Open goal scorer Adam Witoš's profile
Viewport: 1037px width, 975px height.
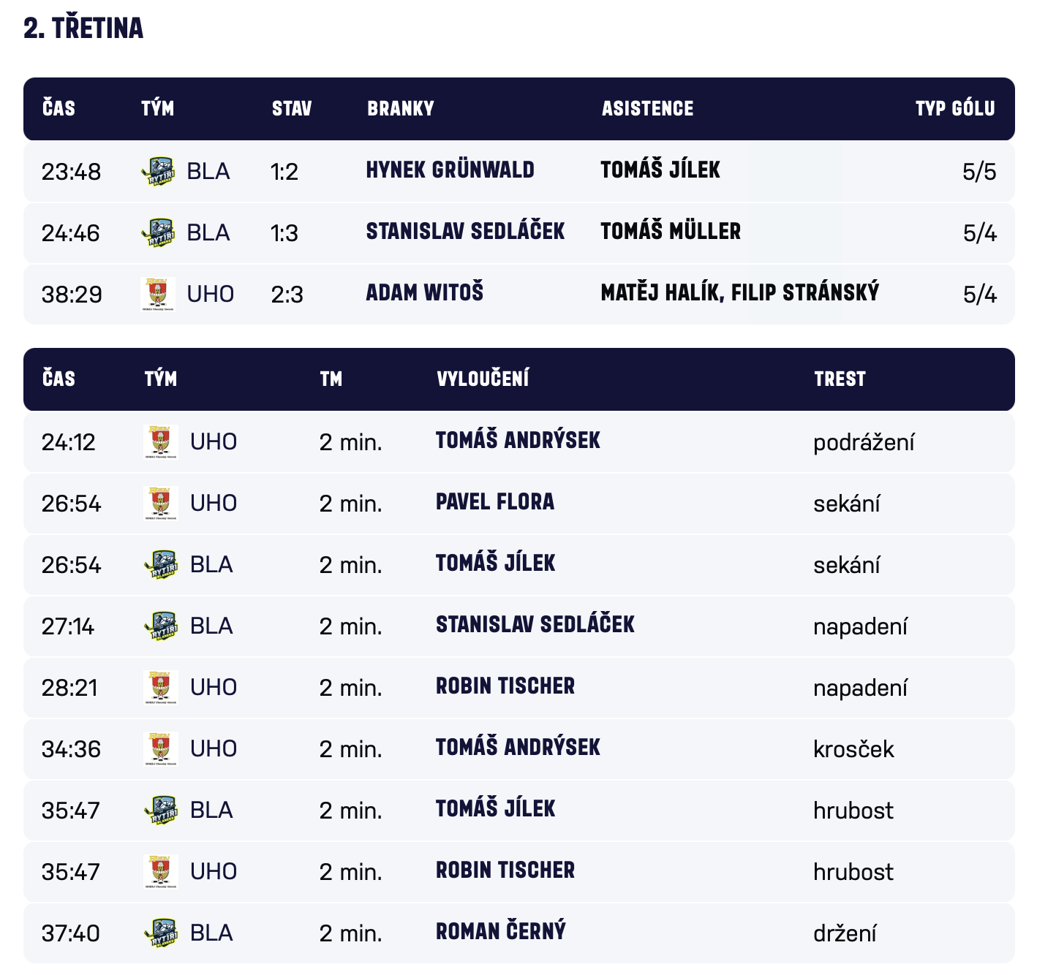[424, 293]
